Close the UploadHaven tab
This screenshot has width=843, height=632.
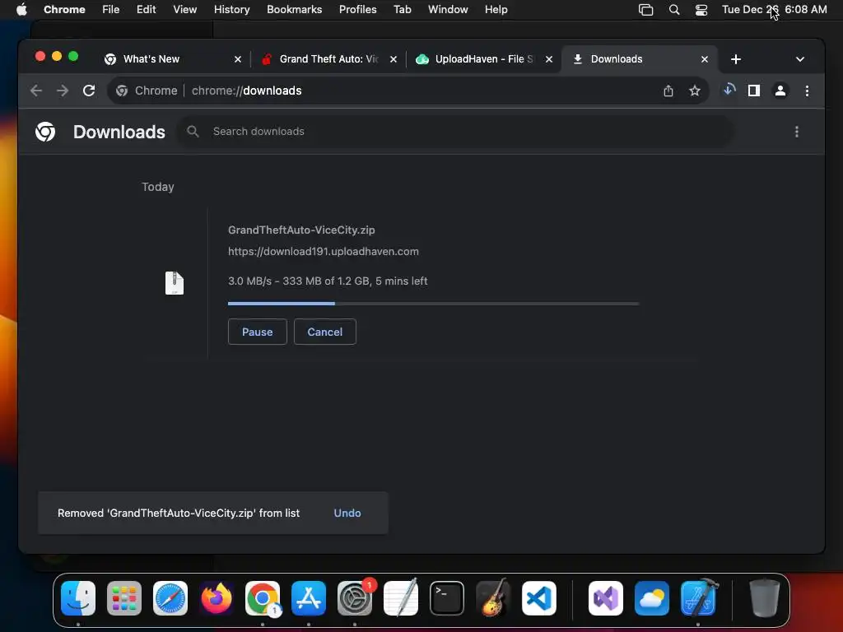[549, 59]
